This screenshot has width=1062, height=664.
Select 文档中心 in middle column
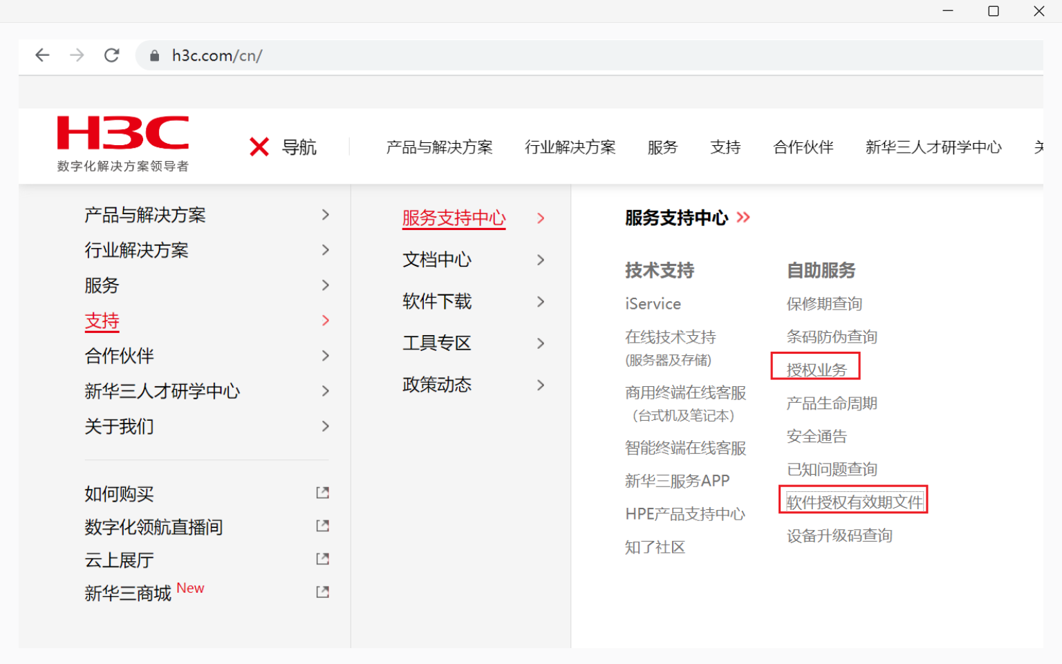(437, 260)
